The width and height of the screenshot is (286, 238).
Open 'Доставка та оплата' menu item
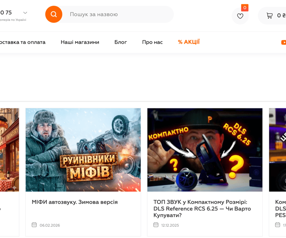pos(22,42)
